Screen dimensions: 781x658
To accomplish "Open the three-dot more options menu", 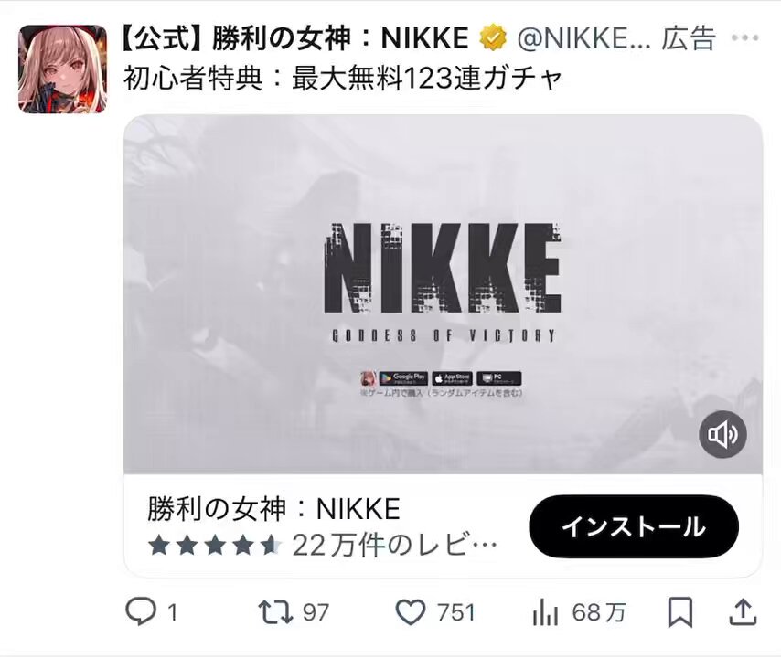I will click(745, 37).
